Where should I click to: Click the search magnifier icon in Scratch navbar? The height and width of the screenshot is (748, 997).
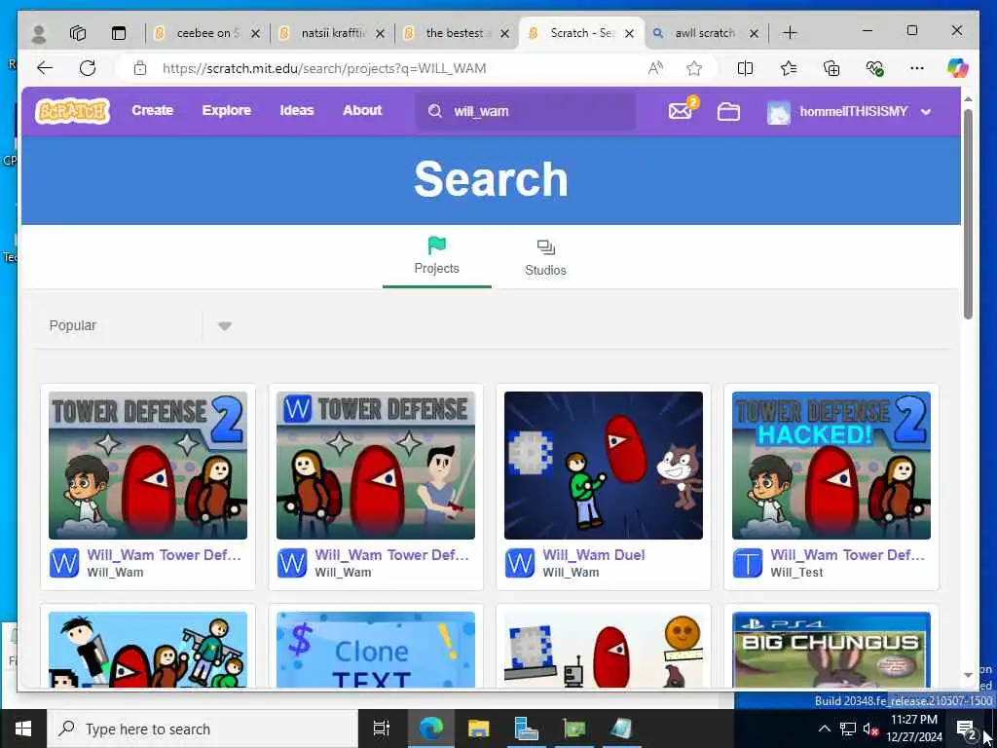coord(435,111)
